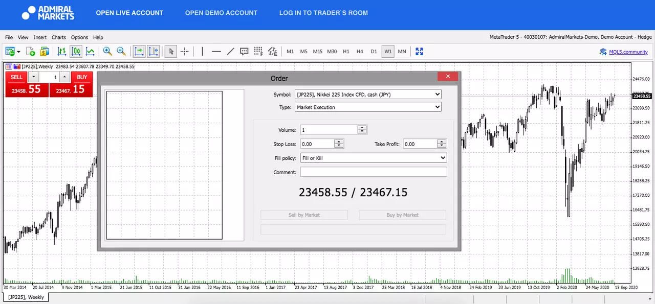Increase one-click trading volume with up arrow
Image resolution: width=655 pixels, height=304 pixels.
click(x=64, y=77)
